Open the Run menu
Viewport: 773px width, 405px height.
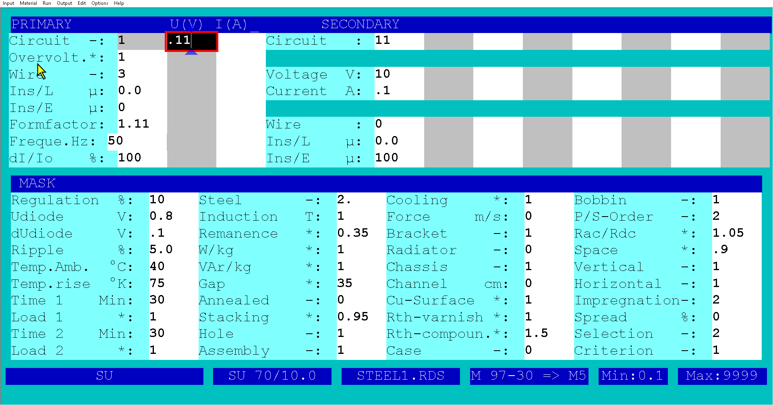tap(46, 3)
